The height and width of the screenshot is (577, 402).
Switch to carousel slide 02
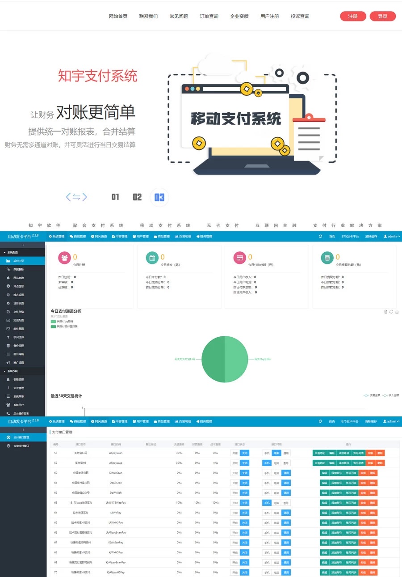[137, 197]
